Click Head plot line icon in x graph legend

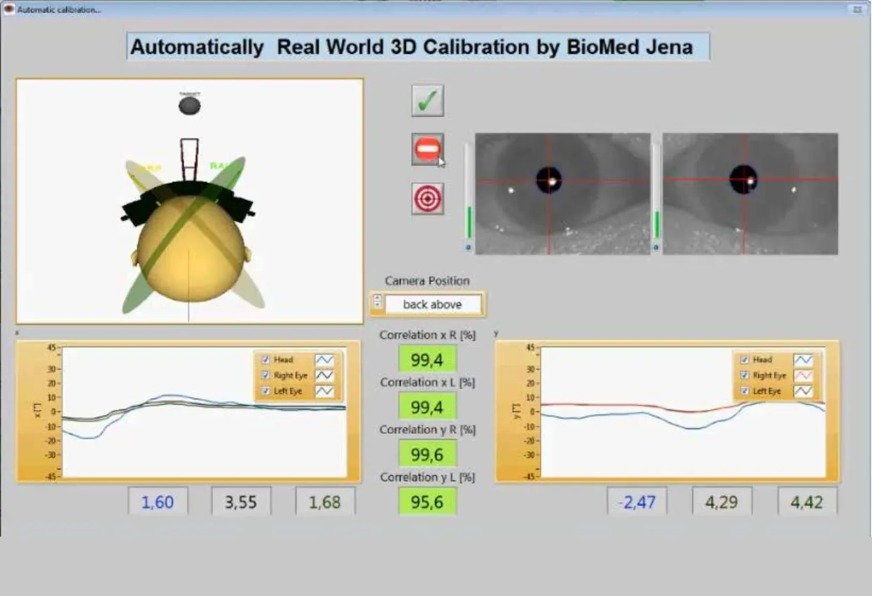(x=324, y=360)
